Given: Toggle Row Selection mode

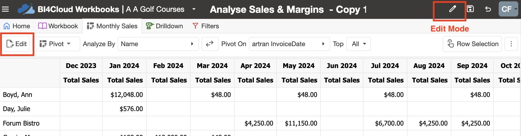Looking at the screenshot, I should pyautogui.click(x=472, y=44).
